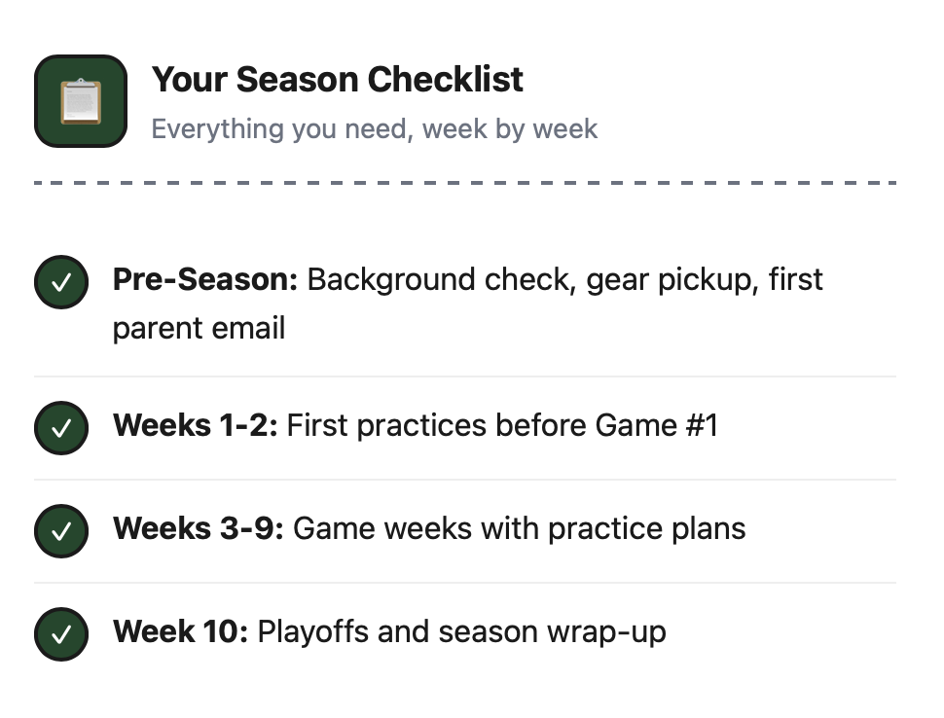944x718 pixels.
Task: Toggle the Weeks 1-2 checkmark circle
Action: [61, 427]
